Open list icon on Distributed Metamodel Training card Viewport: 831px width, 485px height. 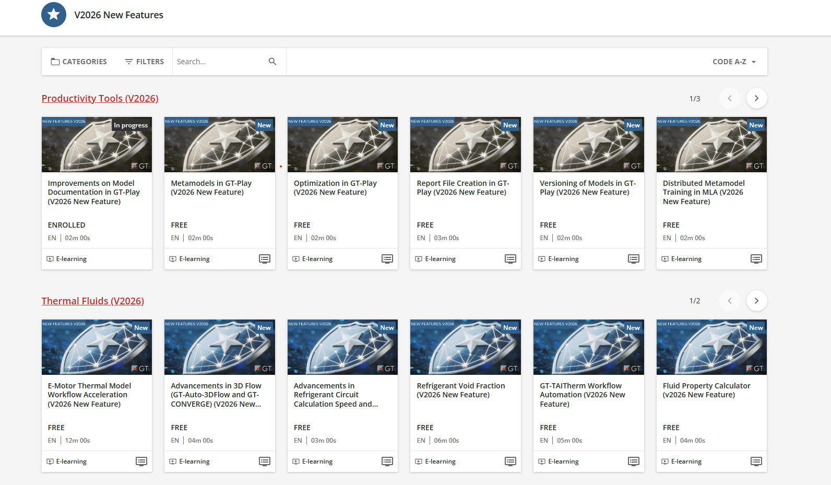(x=756, y=259)
